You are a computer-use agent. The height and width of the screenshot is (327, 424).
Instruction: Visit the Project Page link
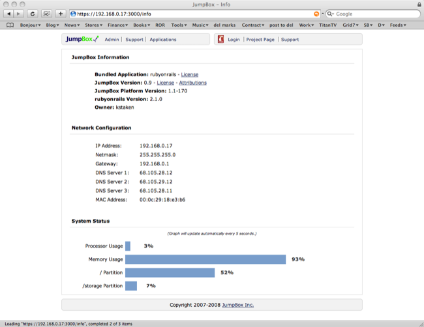click(260, 40)
